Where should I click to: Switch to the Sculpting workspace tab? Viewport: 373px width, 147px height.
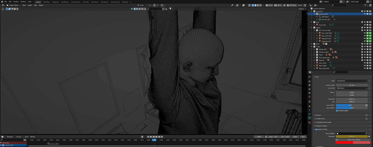(x=55, y=2)
